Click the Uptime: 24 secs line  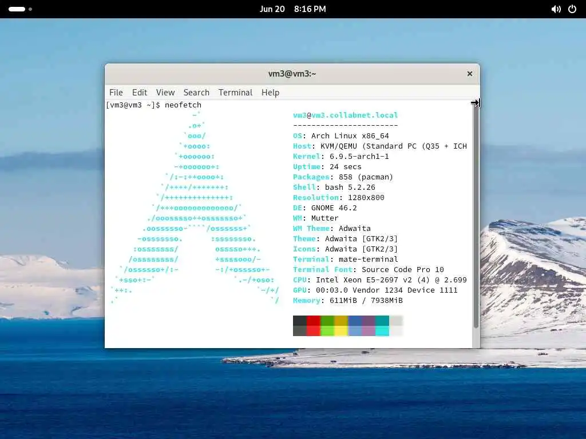pos(327,166)
